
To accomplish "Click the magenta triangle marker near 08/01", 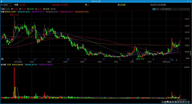I will 85,60.
